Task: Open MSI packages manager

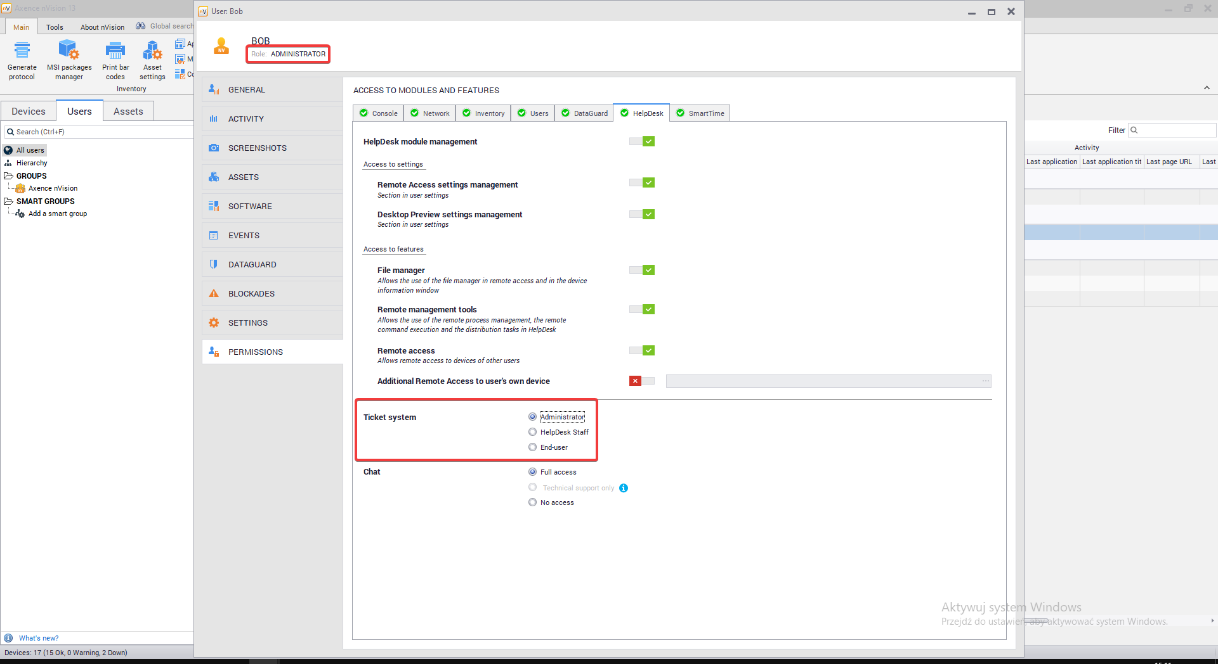Action: coord(69,50)
